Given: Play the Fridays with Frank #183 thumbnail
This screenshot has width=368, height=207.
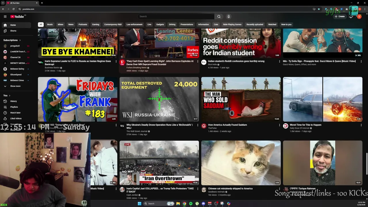Looking at the screenshot, I should click(78, 99).
